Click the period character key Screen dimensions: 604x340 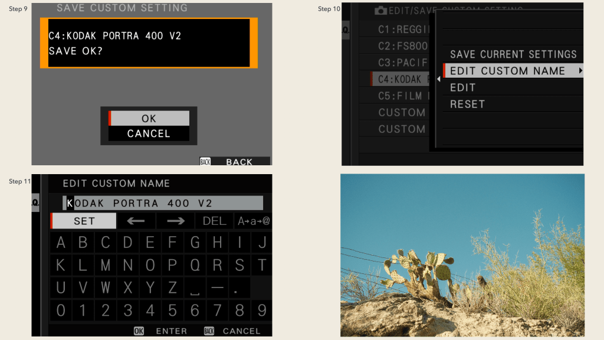click(x=236, y=288)
